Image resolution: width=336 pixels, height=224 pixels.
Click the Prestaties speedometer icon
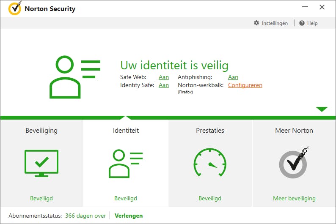point(210,164)
